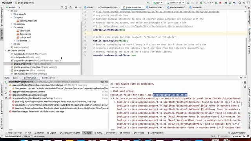Viewport: 251px width, 141px height.
Task: Expand the drawable folder
Action: 11,14
